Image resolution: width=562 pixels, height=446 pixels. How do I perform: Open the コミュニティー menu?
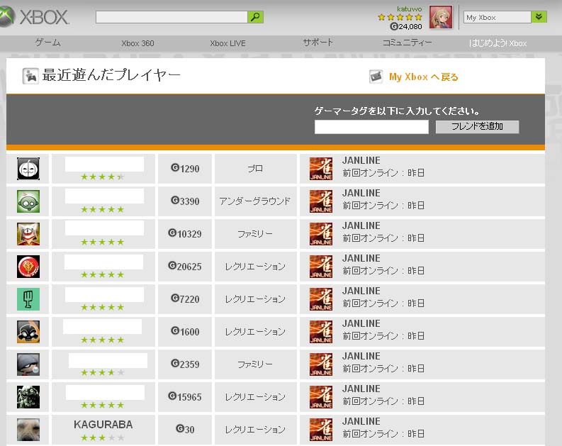[408, 43]
